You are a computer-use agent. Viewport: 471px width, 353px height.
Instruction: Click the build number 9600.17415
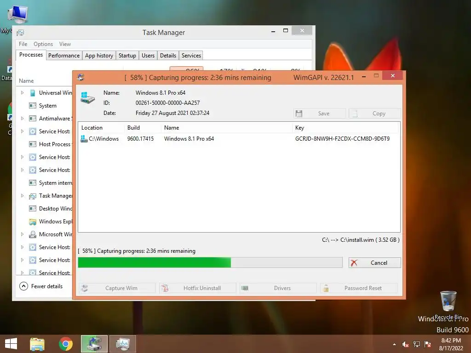point(140,139)
